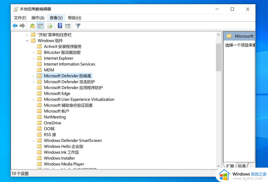Expand the Internet Explorer node
The height and width of the screenshot is (182, 268).
[x=34, y=58]
